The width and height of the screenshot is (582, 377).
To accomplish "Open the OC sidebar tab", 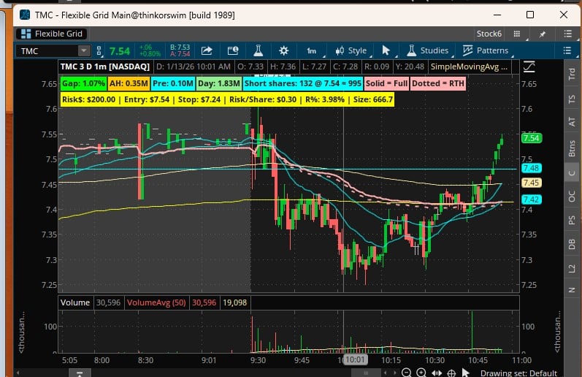I will (572, 196).
